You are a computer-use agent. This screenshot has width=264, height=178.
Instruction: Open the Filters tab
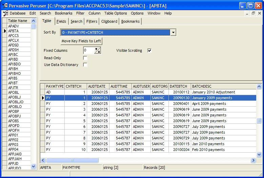pos(92,21)
